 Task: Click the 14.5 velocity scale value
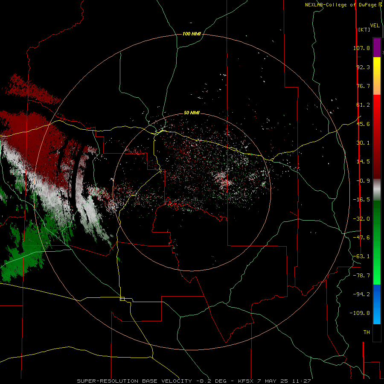pos(363,162)
